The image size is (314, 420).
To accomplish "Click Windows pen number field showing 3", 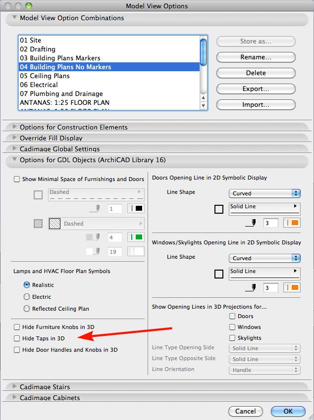I will tap(270, 288).
